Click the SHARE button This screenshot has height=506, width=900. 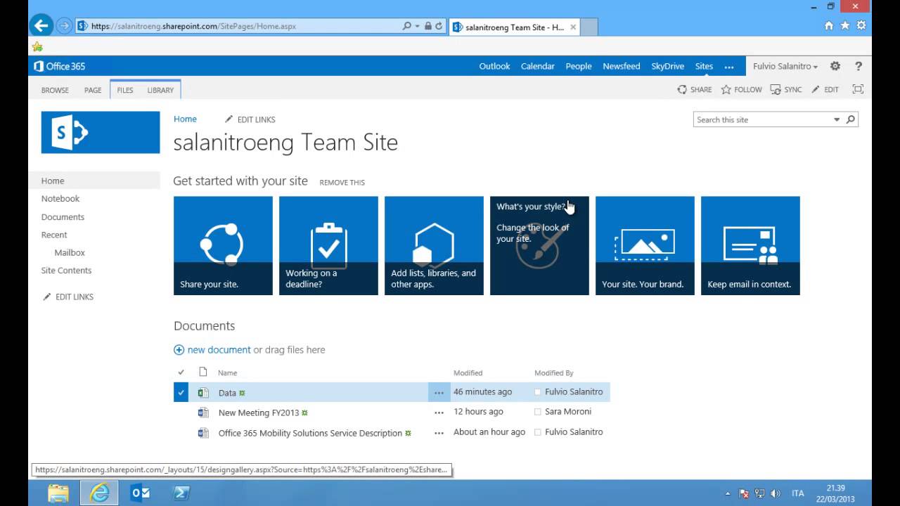click(695, 89)
